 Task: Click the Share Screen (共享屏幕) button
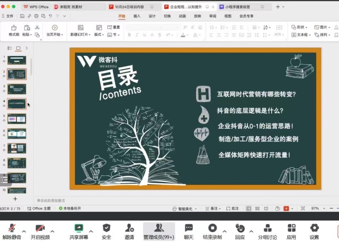79,232
